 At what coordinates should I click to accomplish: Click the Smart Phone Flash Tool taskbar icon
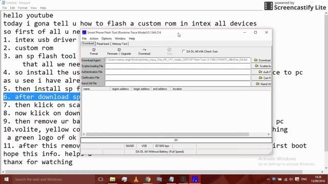[195, 179]
